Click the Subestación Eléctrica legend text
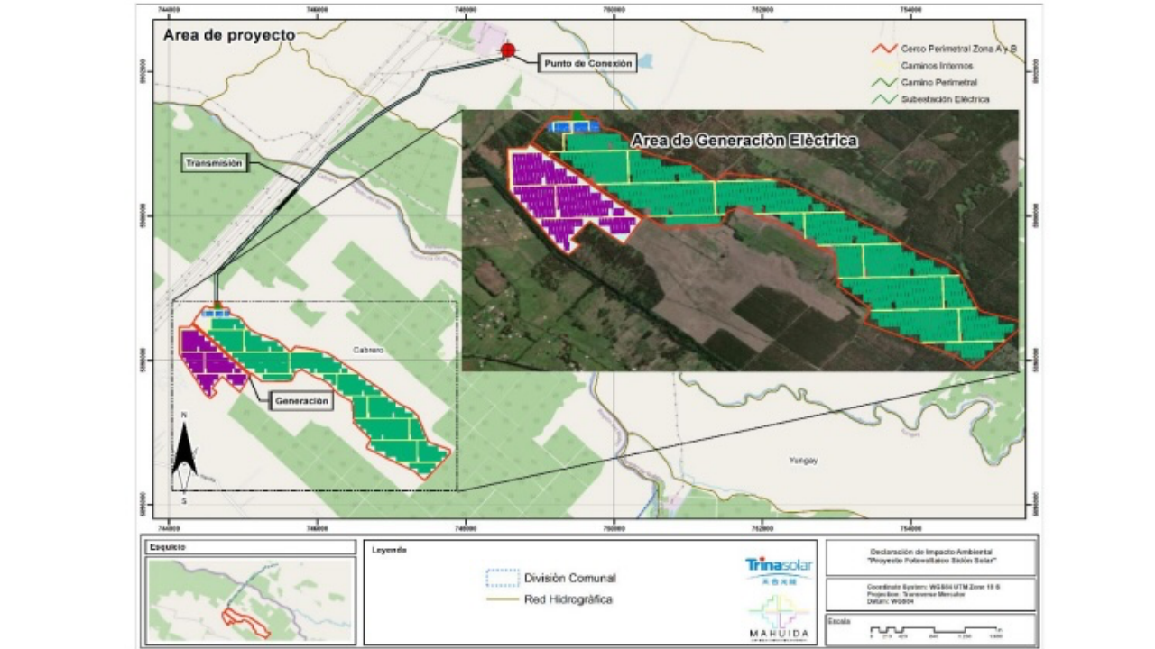Image resolution: width=1155 pixels, height=649 pixels. [x=945, y=99]
